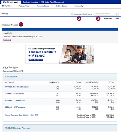Click the My RBC Rewards Accounts header

click(60, 128)
